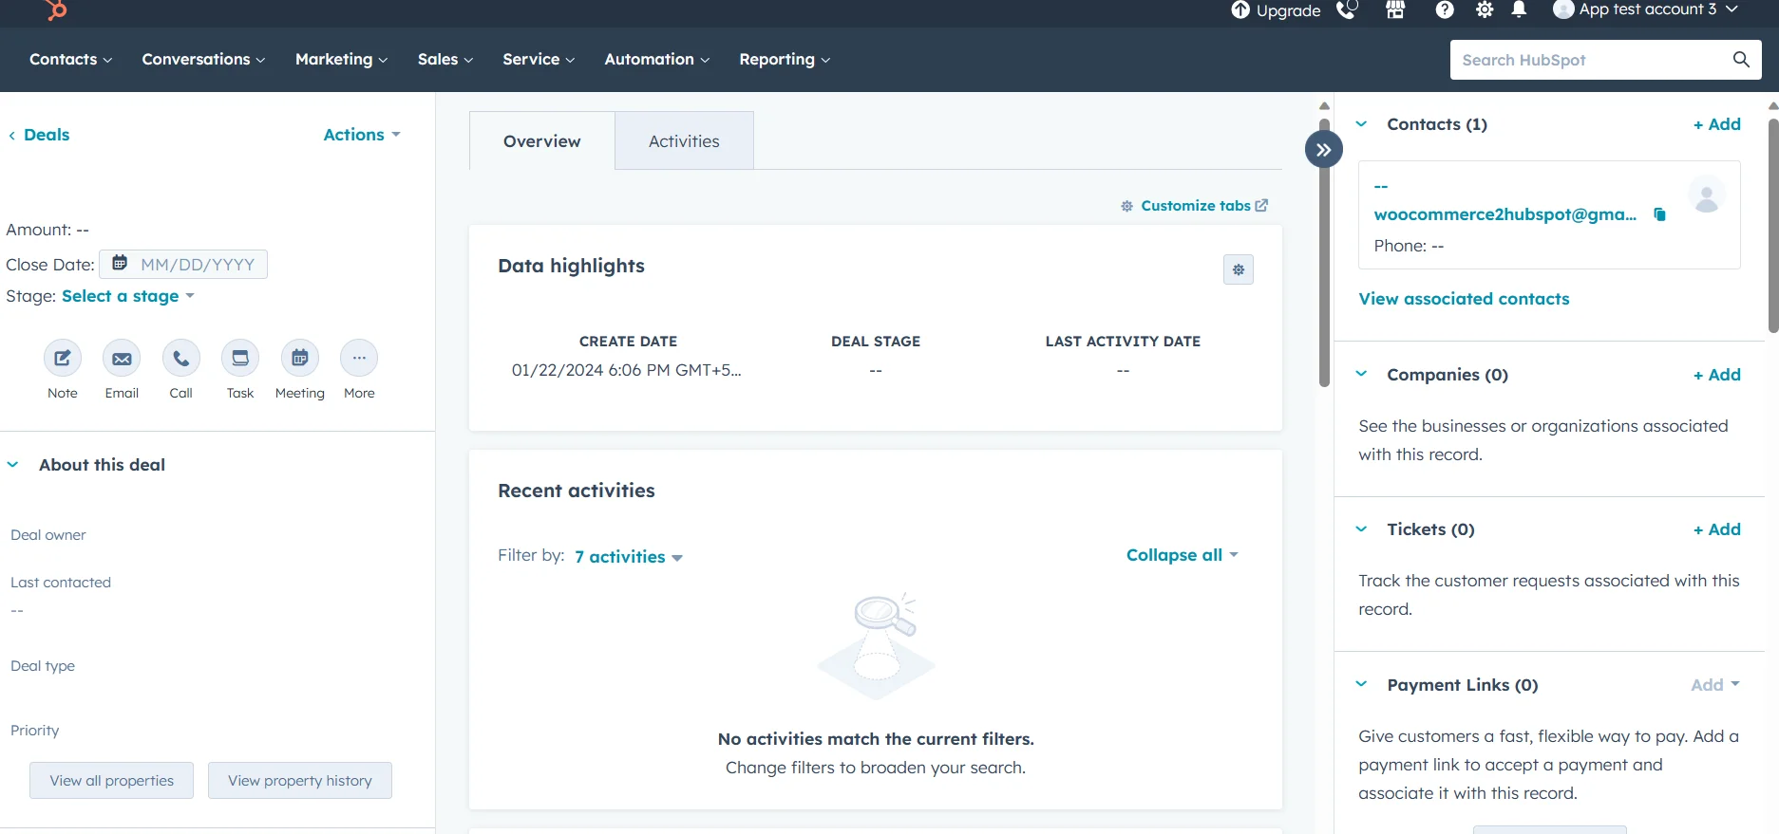
Task: Add a company via + Add
Action: point(1717,375)
